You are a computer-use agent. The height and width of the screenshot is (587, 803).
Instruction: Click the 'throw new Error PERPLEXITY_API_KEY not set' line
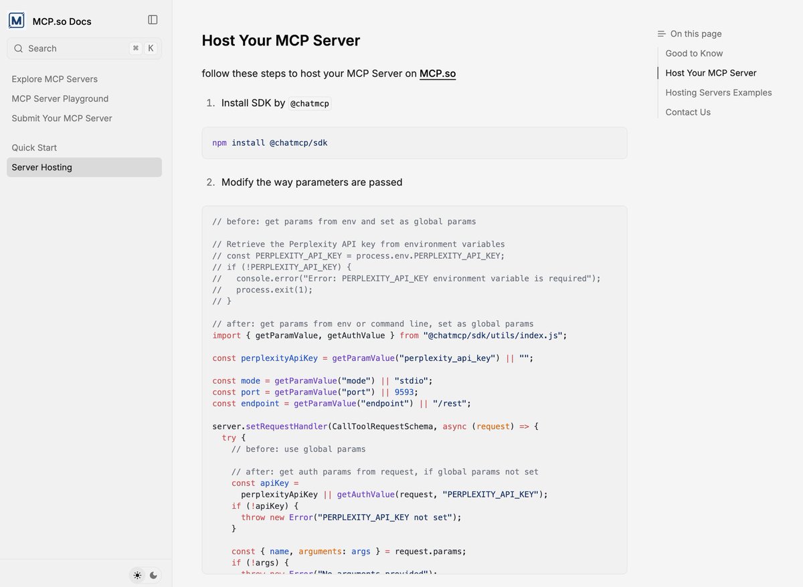(x=351, y=517)
